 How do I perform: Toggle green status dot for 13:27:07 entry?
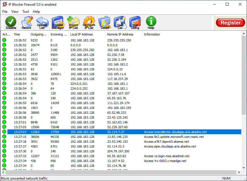[4, 132]
